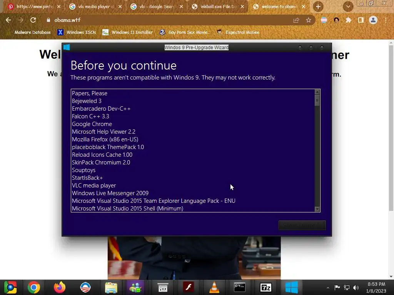
Task: Open the Chrome three-dot menu
Action: pos(386,20)
